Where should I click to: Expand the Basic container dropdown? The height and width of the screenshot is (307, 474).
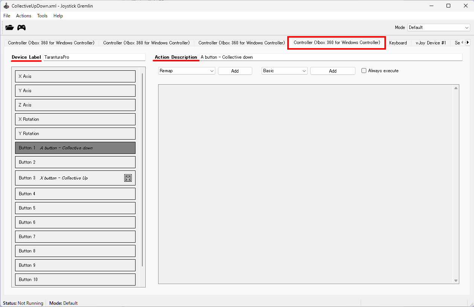tap(285, 71)
